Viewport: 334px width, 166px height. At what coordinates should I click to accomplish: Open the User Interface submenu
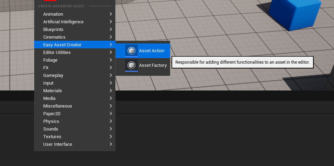pos(75,144)
